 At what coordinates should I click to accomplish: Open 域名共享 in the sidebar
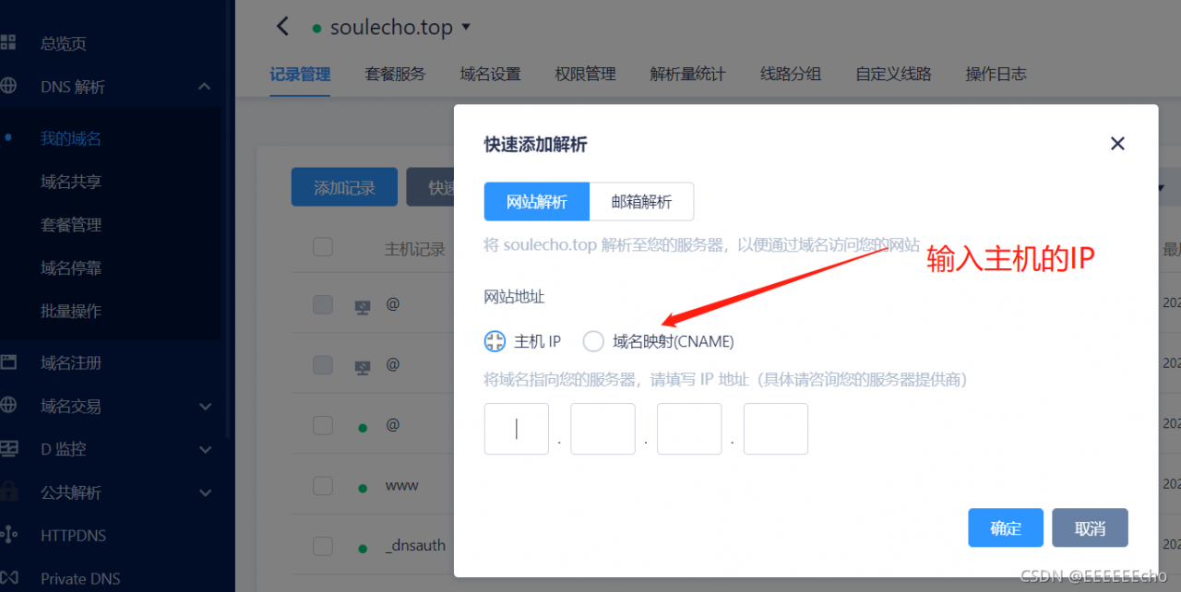pyautogui.click(x=71, y=182)
